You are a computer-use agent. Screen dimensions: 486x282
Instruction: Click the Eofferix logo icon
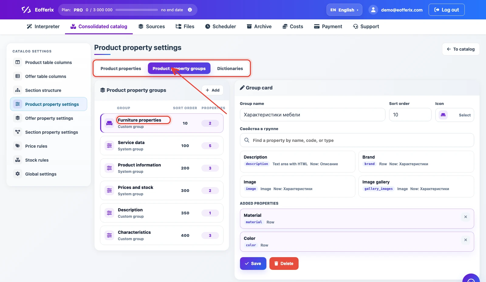[x=26, y=10]
